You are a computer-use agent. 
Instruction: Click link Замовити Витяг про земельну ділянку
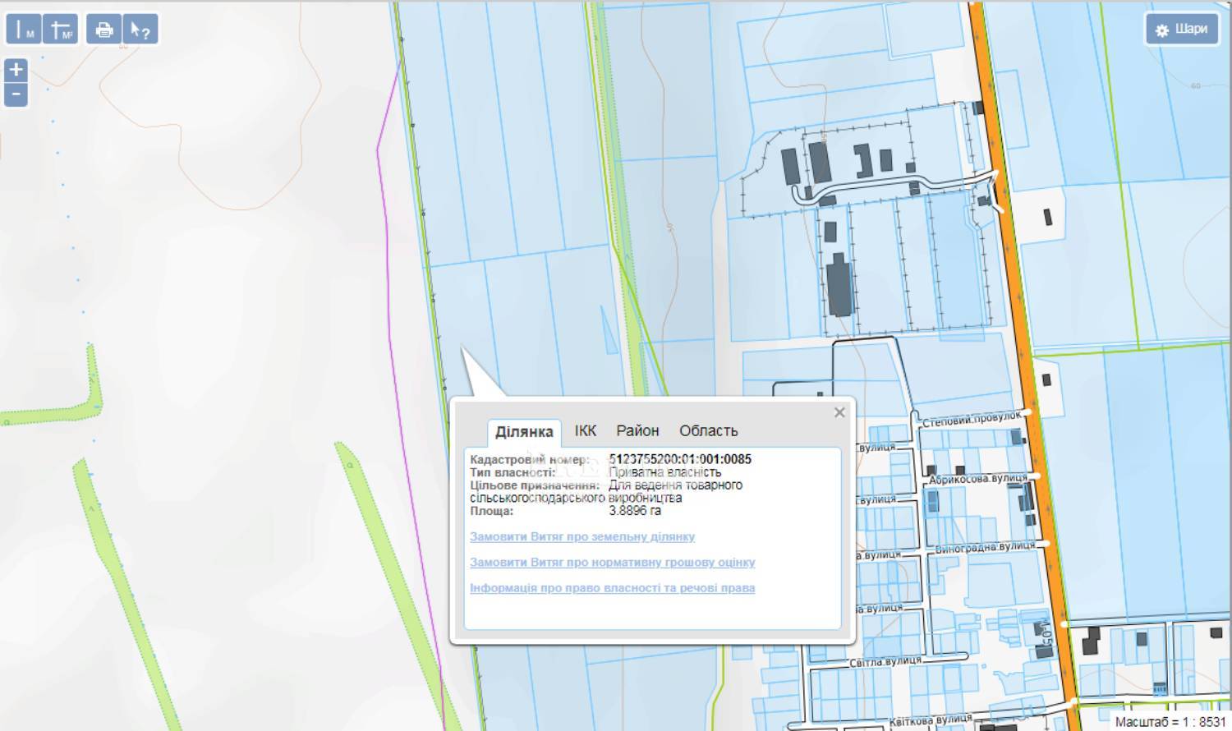[582, 536]
